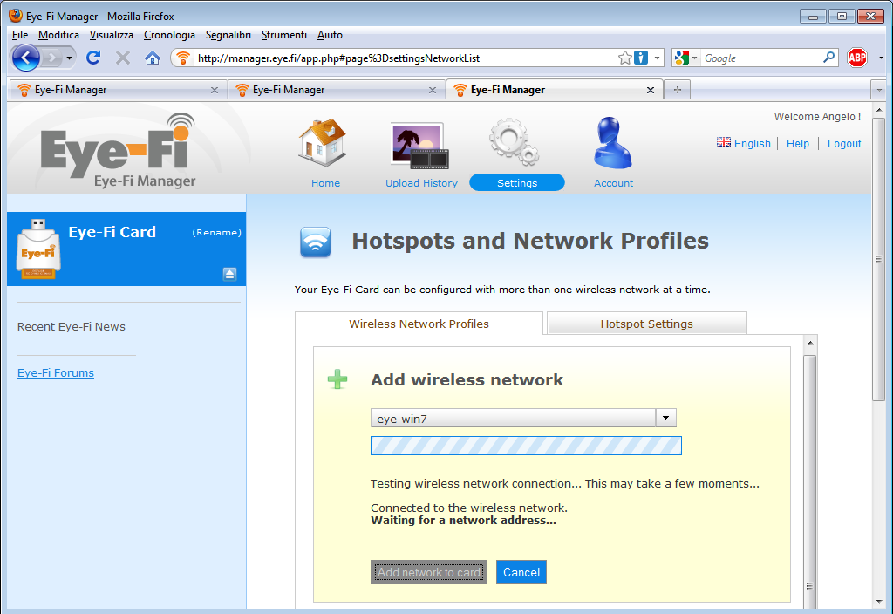Screen dimensions: 893x614
Task: Click the Eye-Fi logo
Action: point(119,150)
